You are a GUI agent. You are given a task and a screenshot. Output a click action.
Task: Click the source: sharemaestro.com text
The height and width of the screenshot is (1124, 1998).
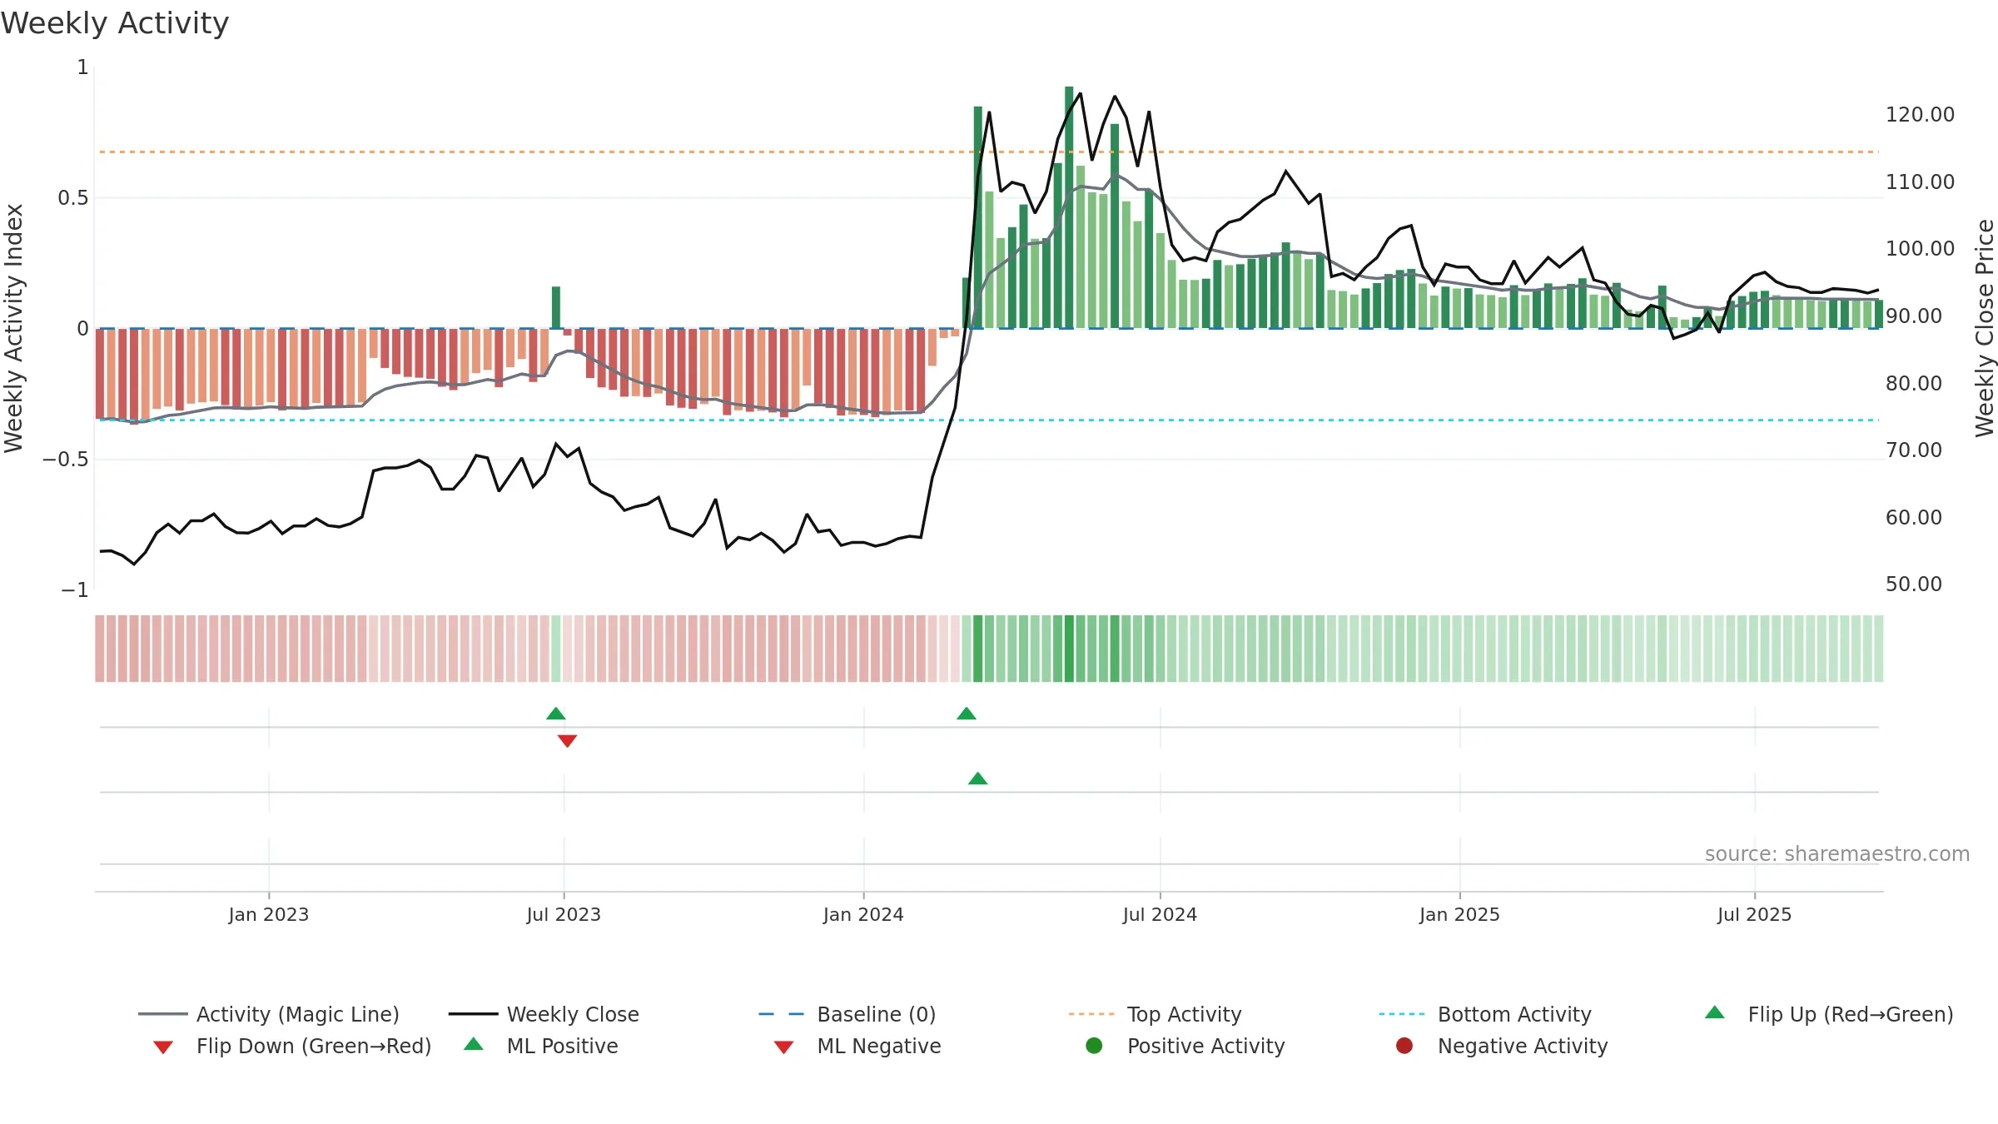pyautogui.click(x=1837, y=853)
